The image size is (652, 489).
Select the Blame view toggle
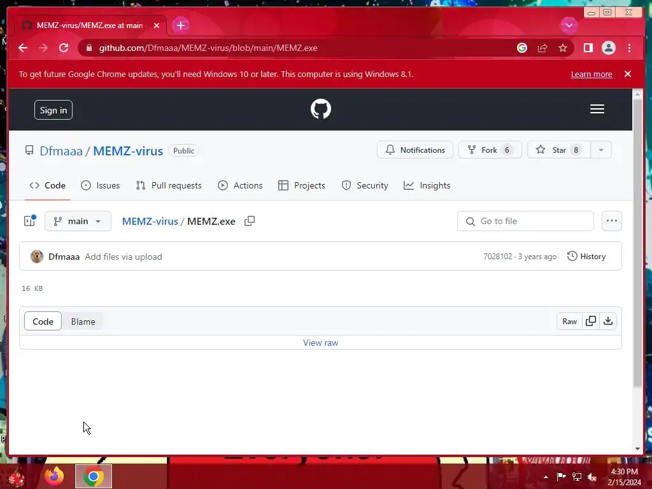click(83, 322)
